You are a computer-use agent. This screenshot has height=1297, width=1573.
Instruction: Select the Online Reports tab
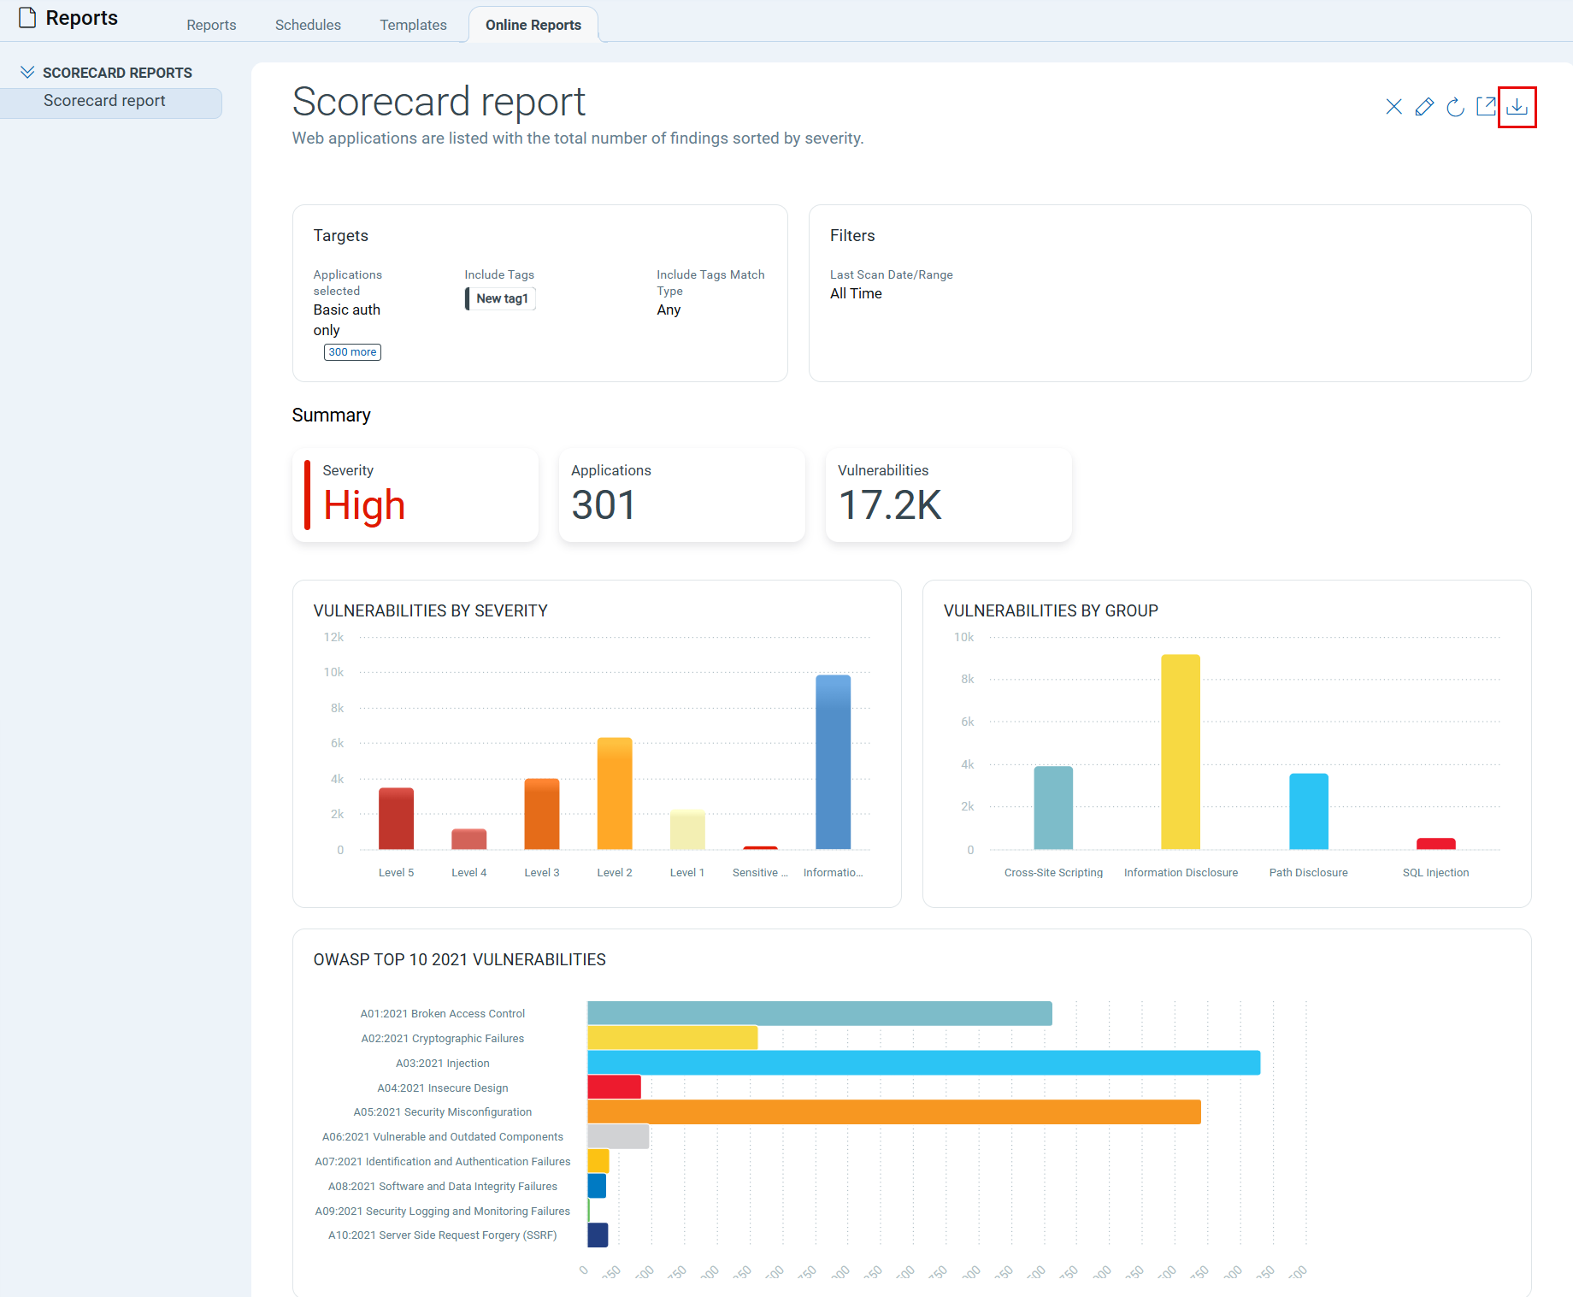(533, 25)
